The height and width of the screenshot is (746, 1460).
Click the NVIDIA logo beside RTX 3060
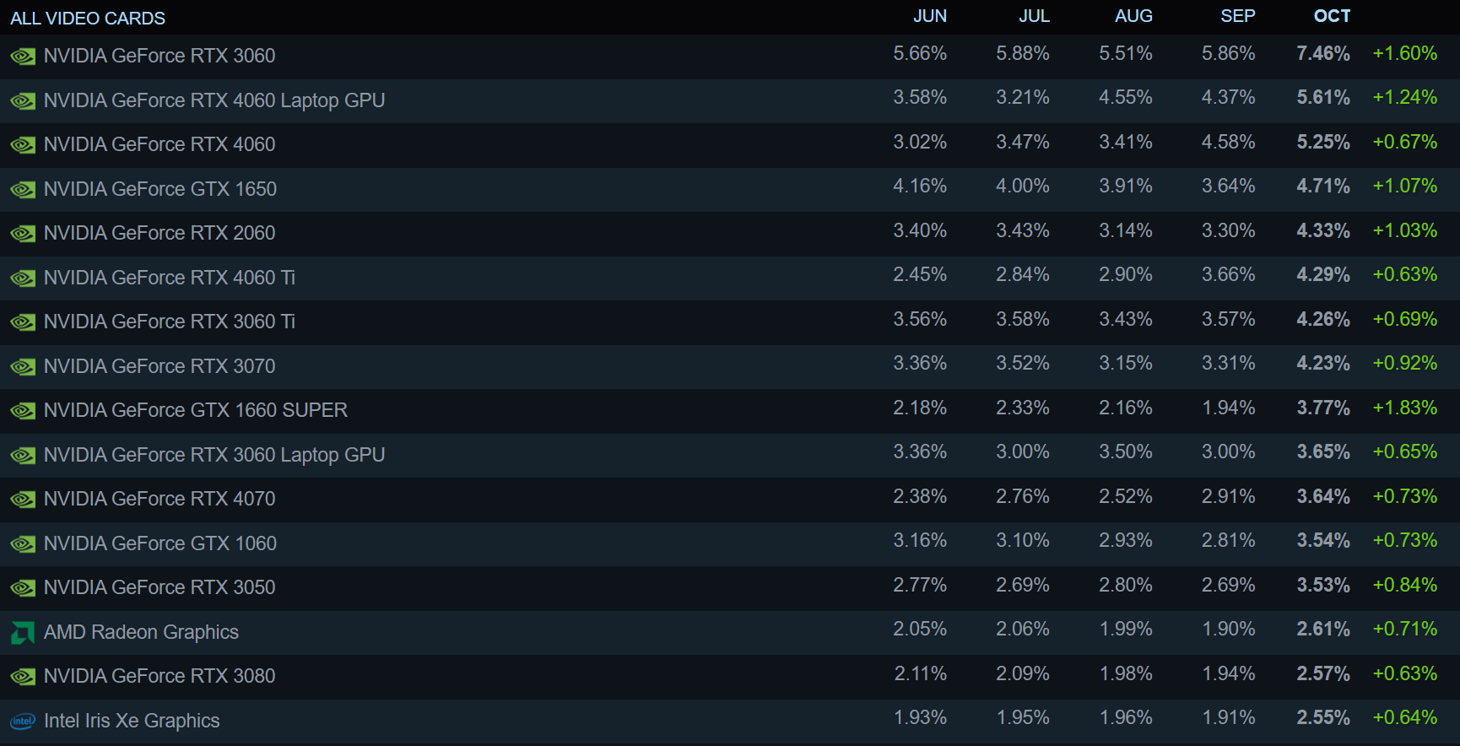(23, 57)
